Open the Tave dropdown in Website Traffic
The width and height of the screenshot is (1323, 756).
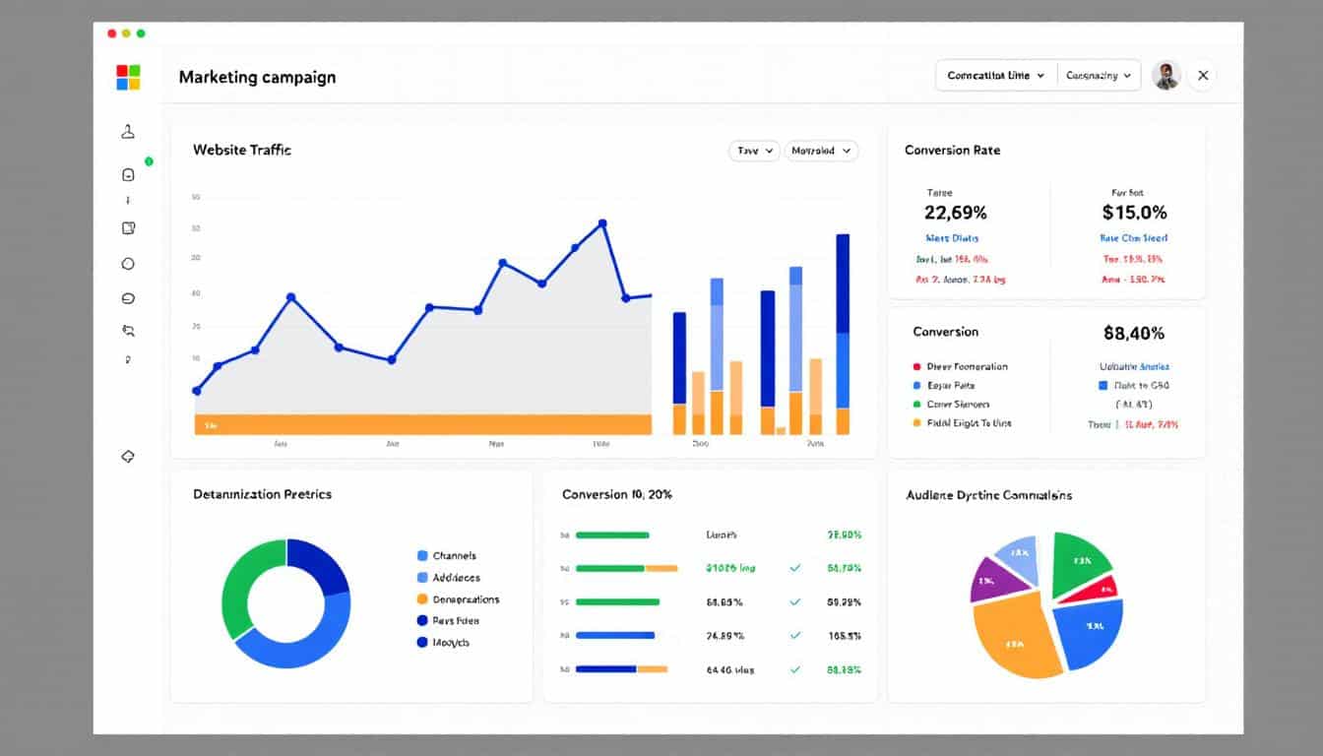point(754,151)
